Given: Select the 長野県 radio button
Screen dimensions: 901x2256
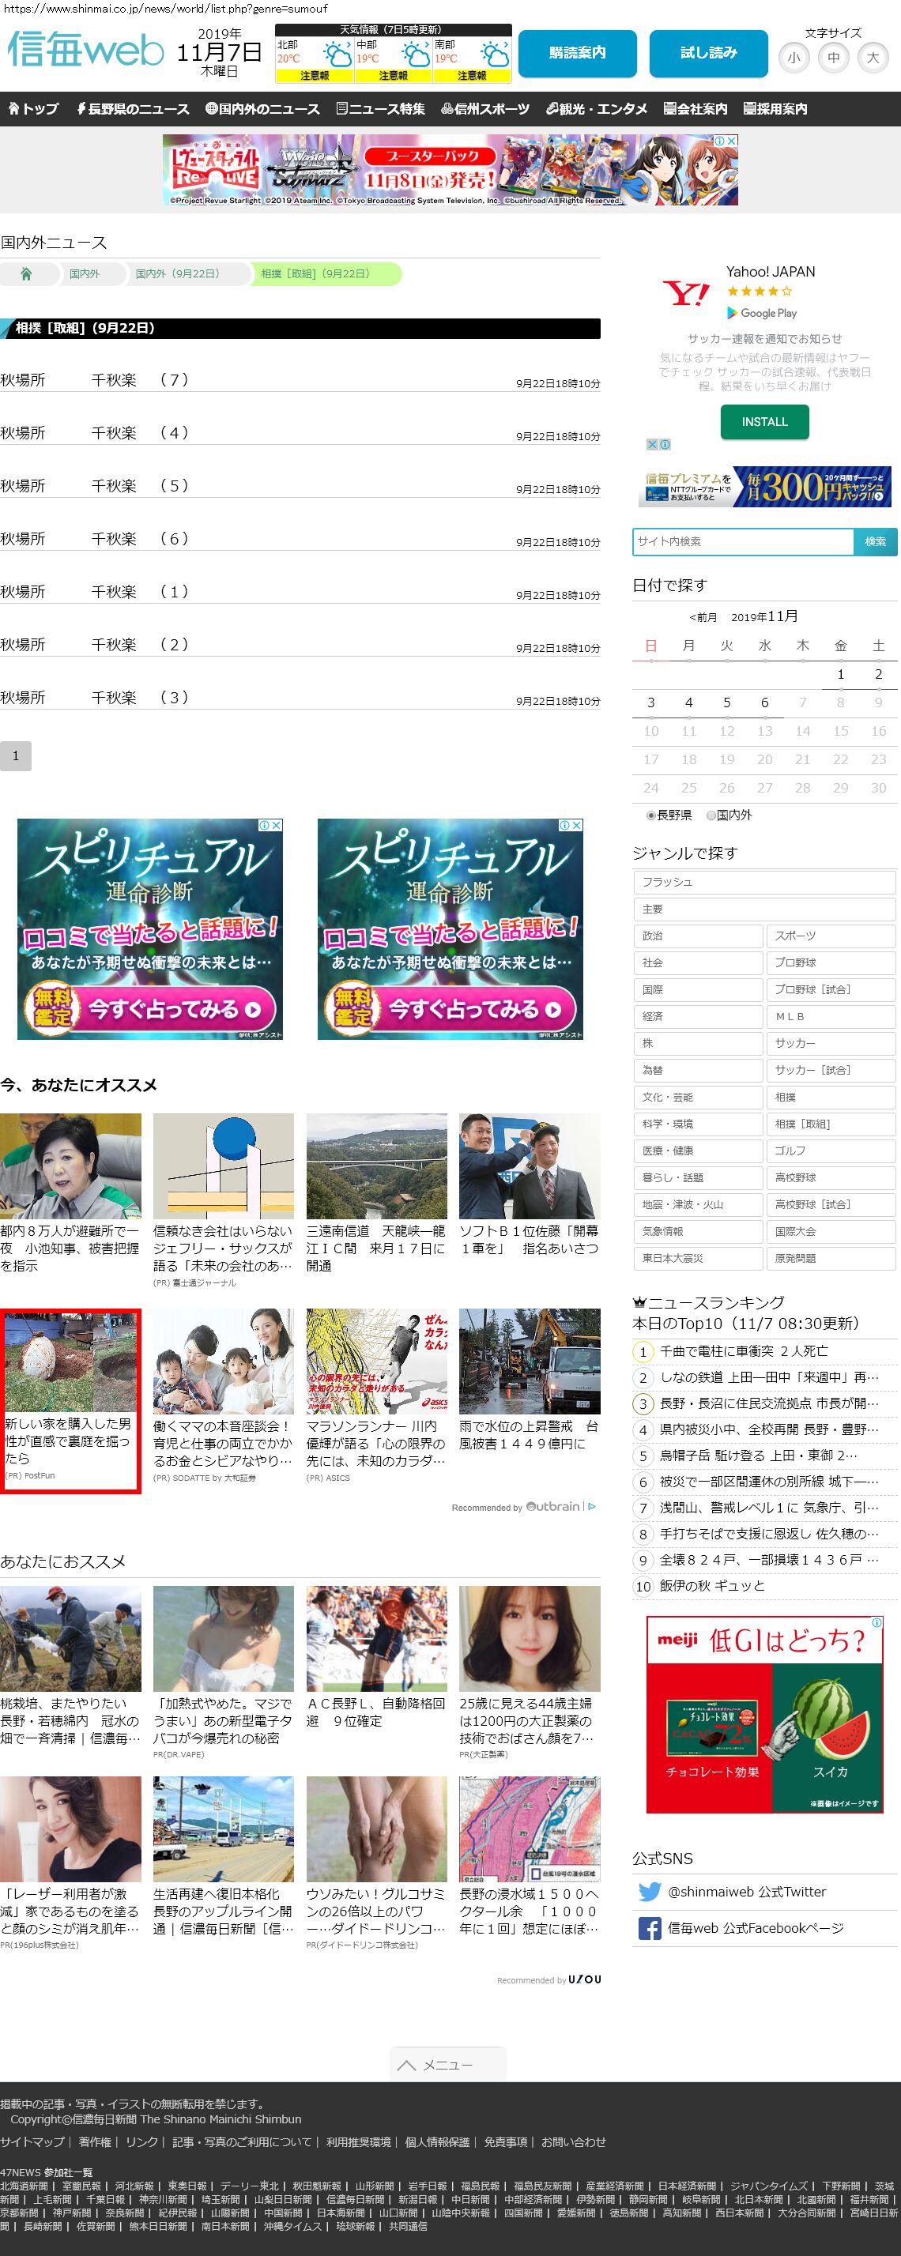Looking at the screenshot, I should (x=651, y=815).
